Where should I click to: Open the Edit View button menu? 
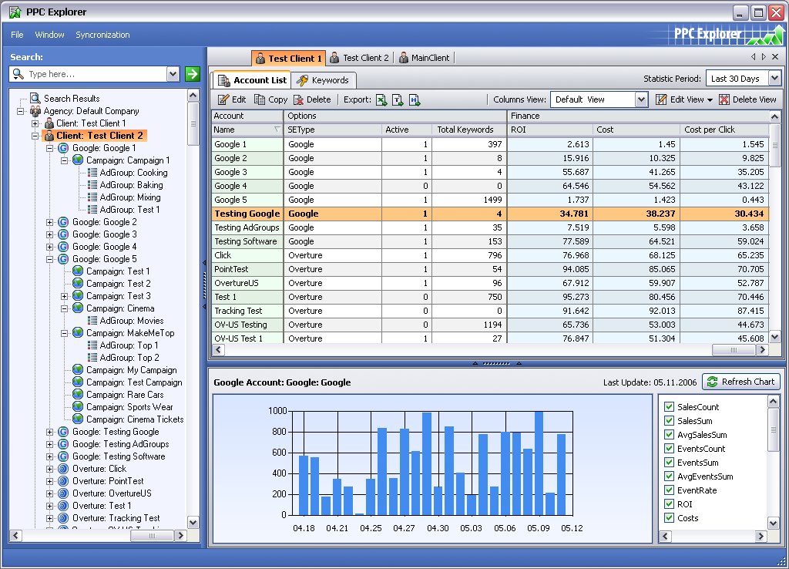pyautogui.click(x=684, y=99)
